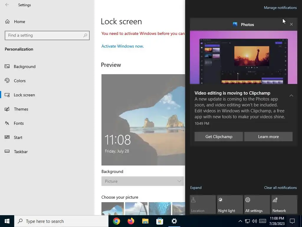Image resolution: width=302 pixels, height=227 pixels.
Task: Collapse the Clipchamp notification chevron
Action: pos(291,95)
